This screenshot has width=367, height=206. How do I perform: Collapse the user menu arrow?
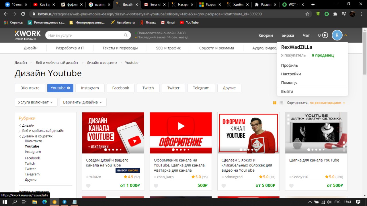click(346, 35)
